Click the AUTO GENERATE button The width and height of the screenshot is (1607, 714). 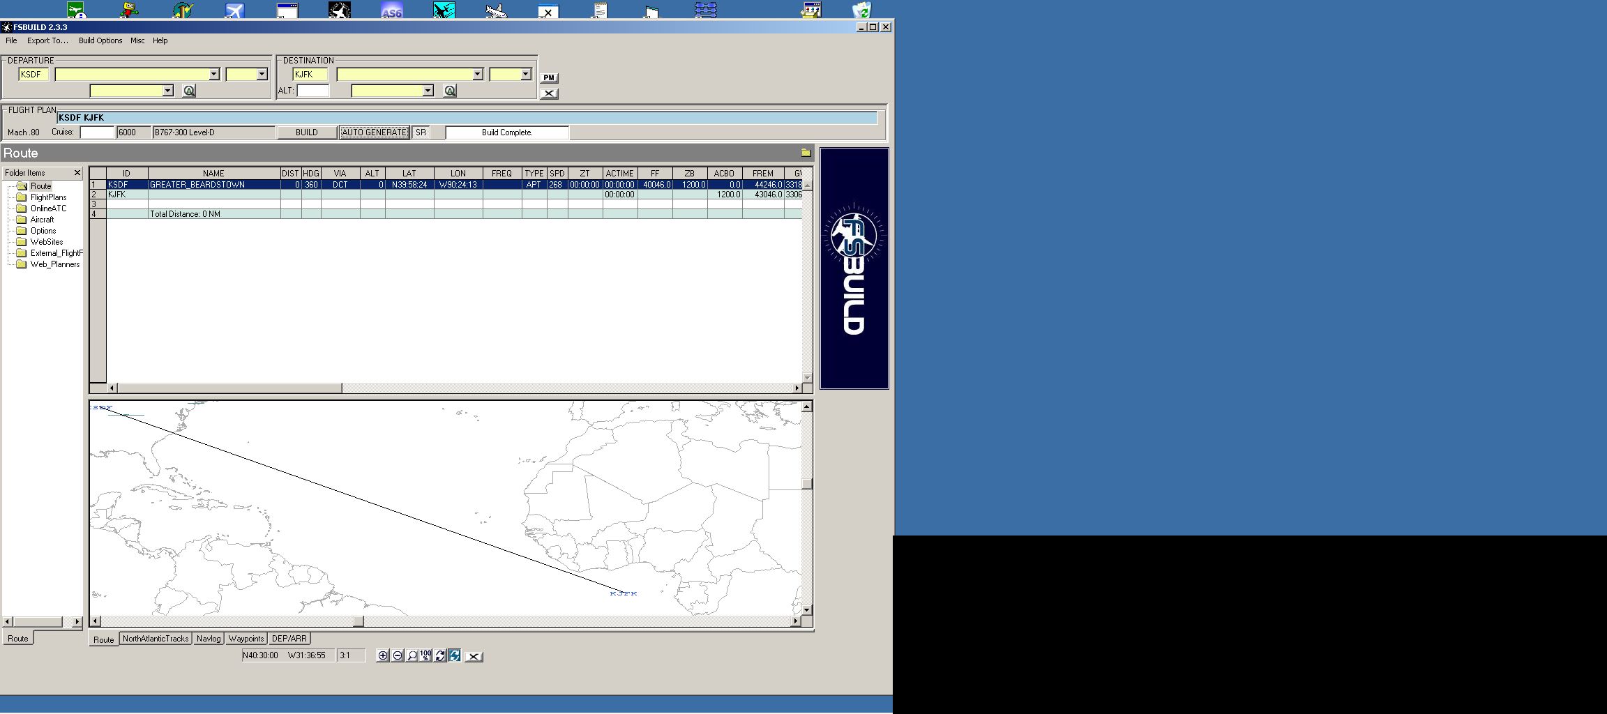[375, 132]
